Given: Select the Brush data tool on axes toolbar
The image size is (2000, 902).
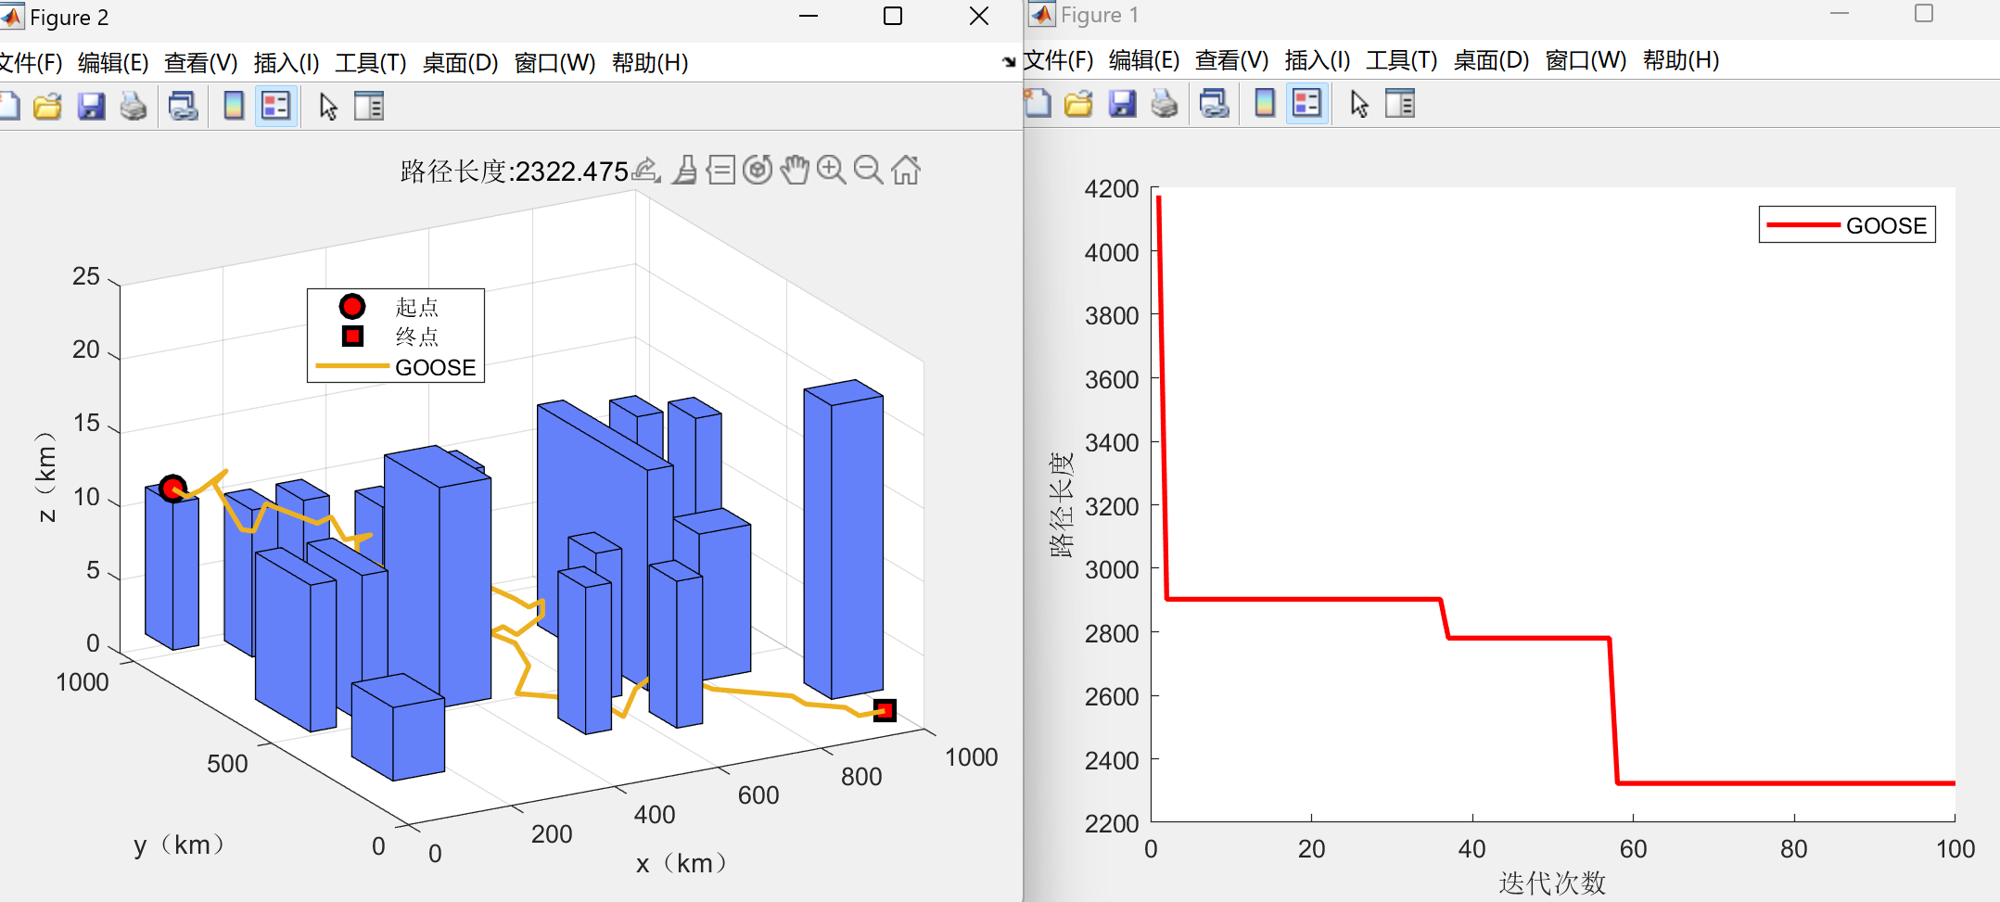Looking at the screenshot, I should point(685,170).
